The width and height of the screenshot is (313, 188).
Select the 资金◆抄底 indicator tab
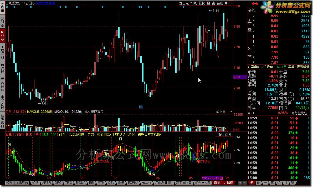203,182
